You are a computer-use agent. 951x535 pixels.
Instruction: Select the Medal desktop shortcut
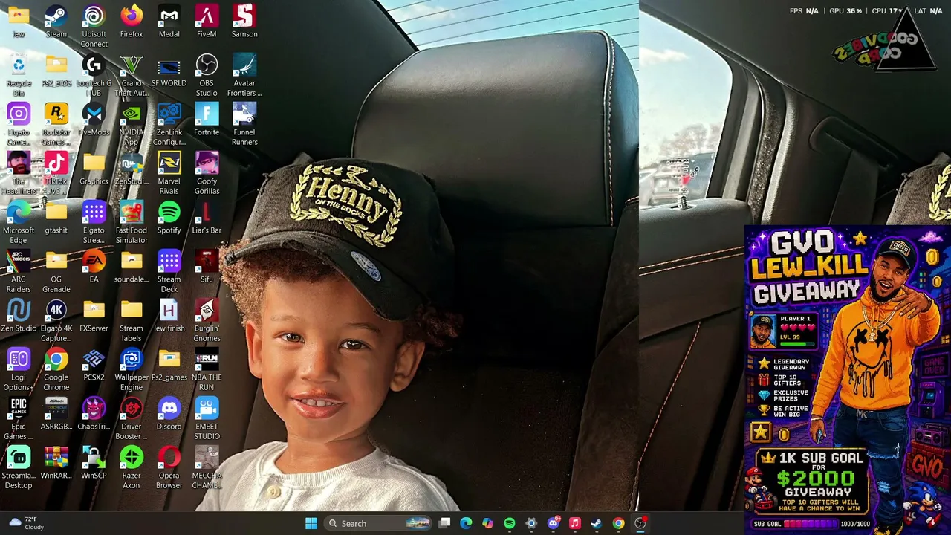[169, 22]
